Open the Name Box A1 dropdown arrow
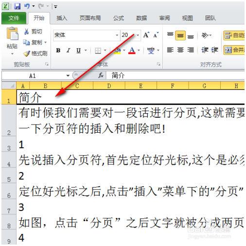This screenshot has height=246, width=246. 68,75
